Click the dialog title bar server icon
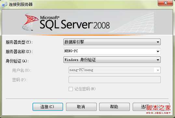 click(5, 5)
